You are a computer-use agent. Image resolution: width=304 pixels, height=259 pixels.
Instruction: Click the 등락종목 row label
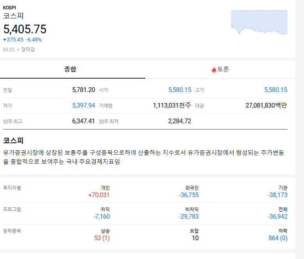pyautogui.click(x=12, y=231)
